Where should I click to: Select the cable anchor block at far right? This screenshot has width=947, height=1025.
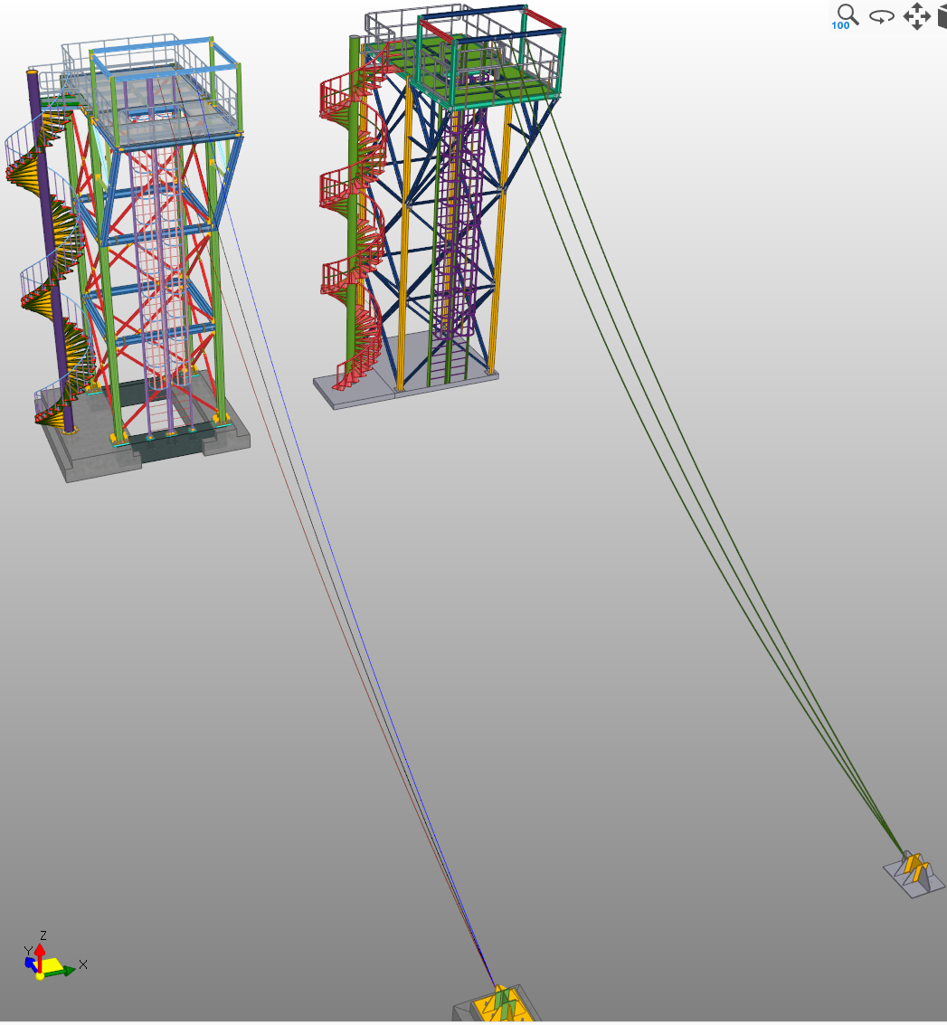914,875
